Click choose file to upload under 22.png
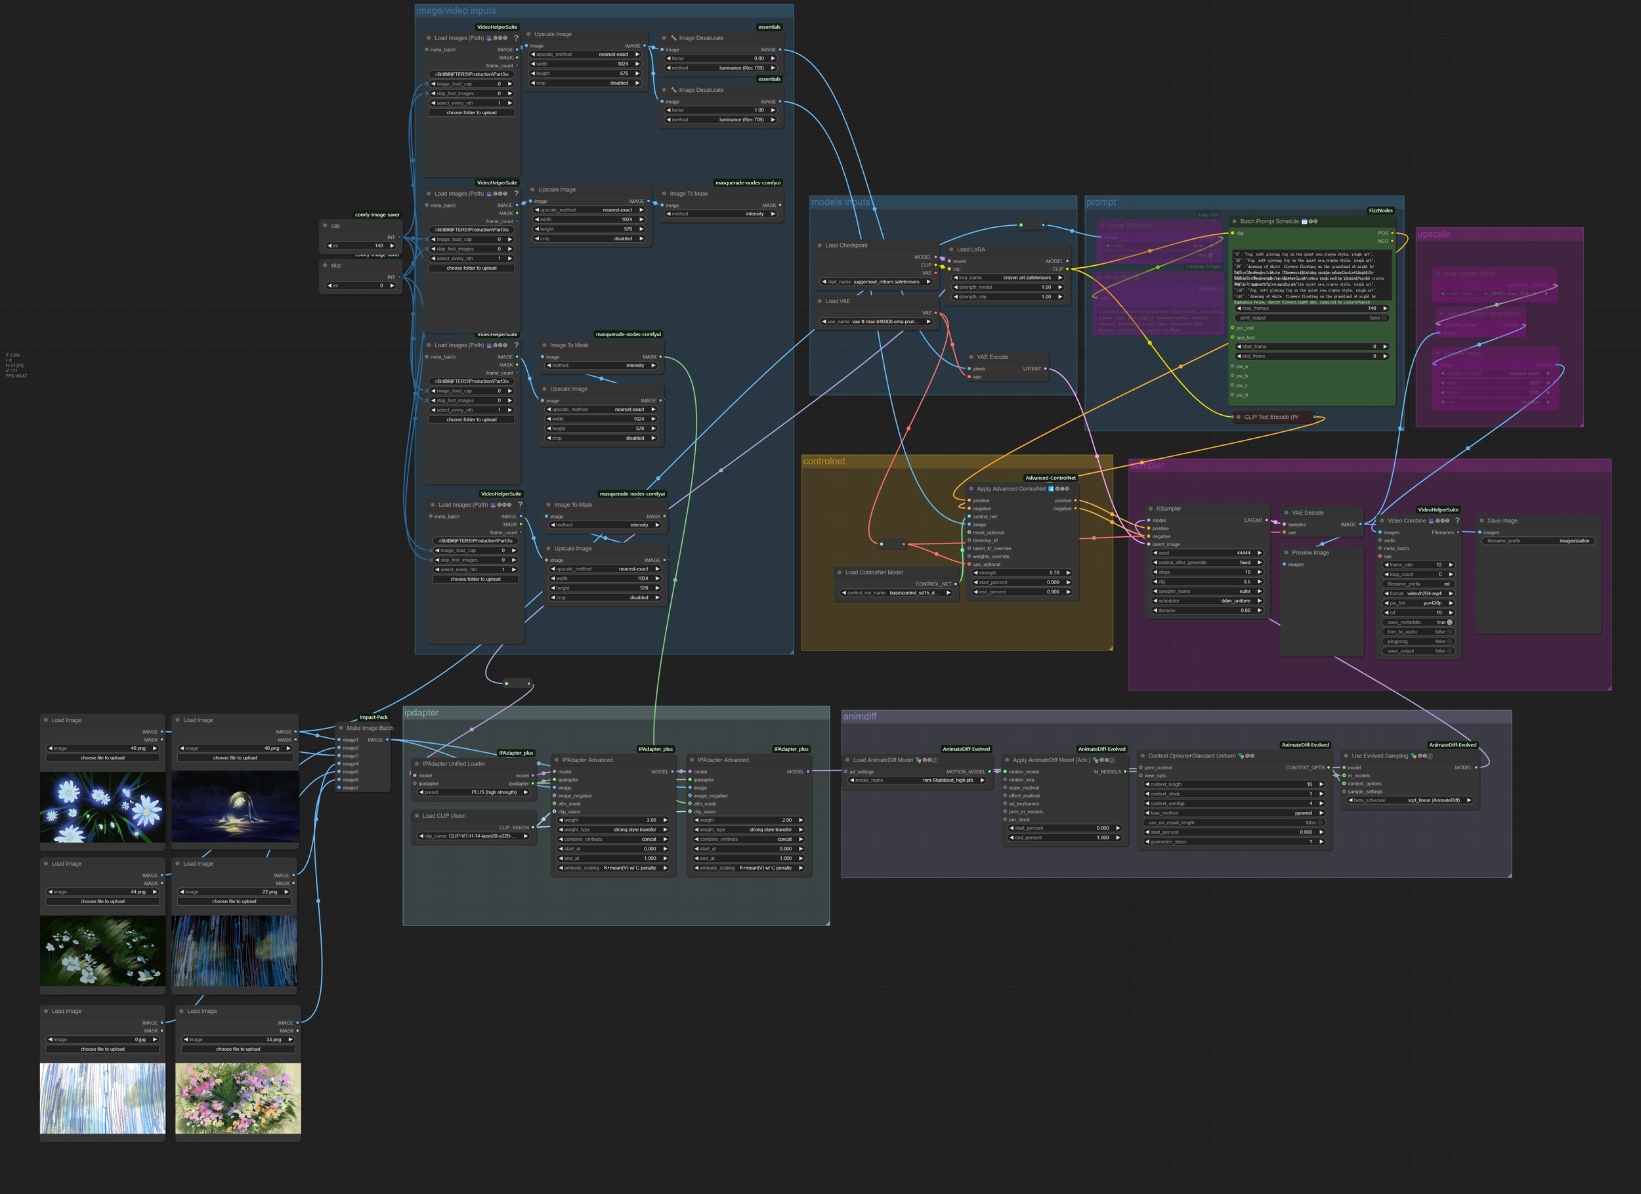 pos(234,902)
